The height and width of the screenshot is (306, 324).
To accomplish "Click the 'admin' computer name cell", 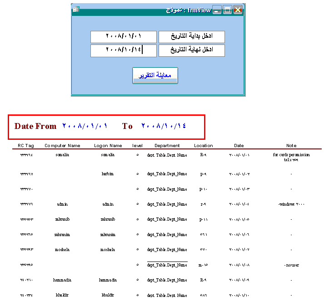I will pyautogui.click(x=62, y=204).
